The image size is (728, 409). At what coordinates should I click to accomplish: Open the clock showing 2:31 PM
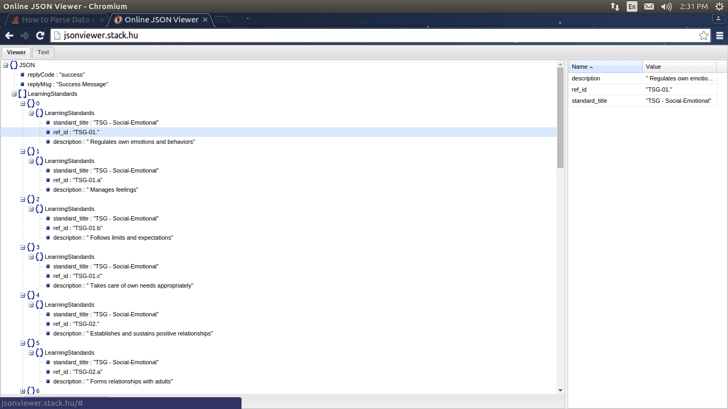point(694,6)
